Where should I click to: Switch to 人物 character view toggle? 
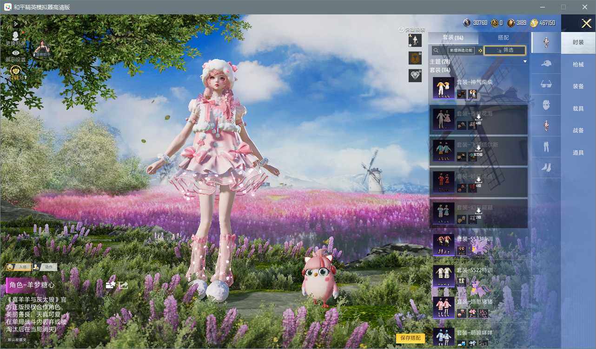[19, 267]
